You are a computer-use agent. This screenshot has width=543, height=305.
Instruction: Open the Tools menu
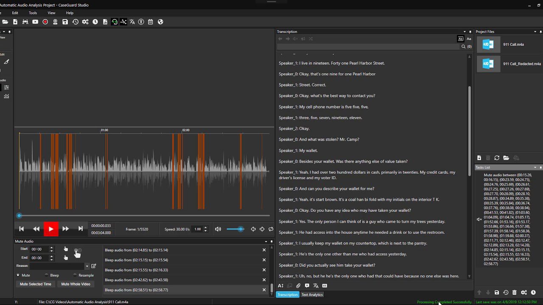point(33,13)
